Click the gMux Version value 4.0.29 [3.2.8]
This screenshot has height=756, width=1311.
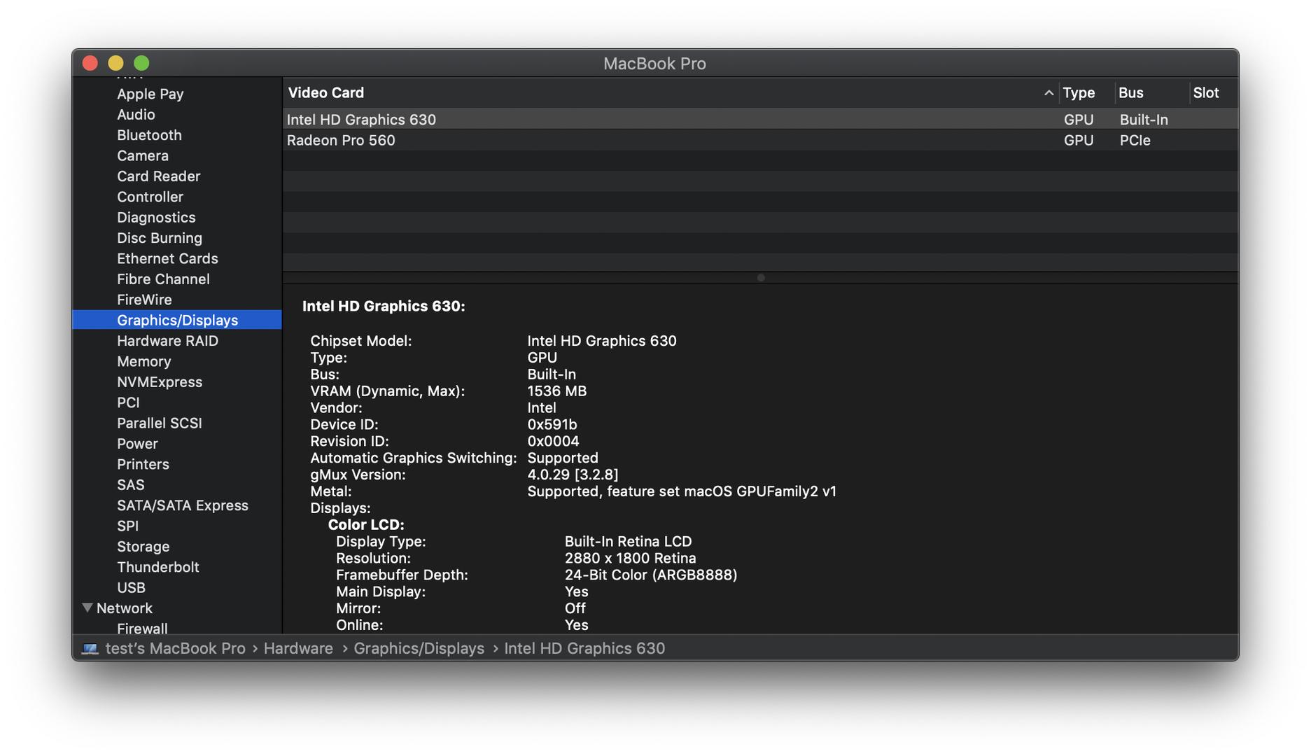pyautogui.click(x=573, y=475)
